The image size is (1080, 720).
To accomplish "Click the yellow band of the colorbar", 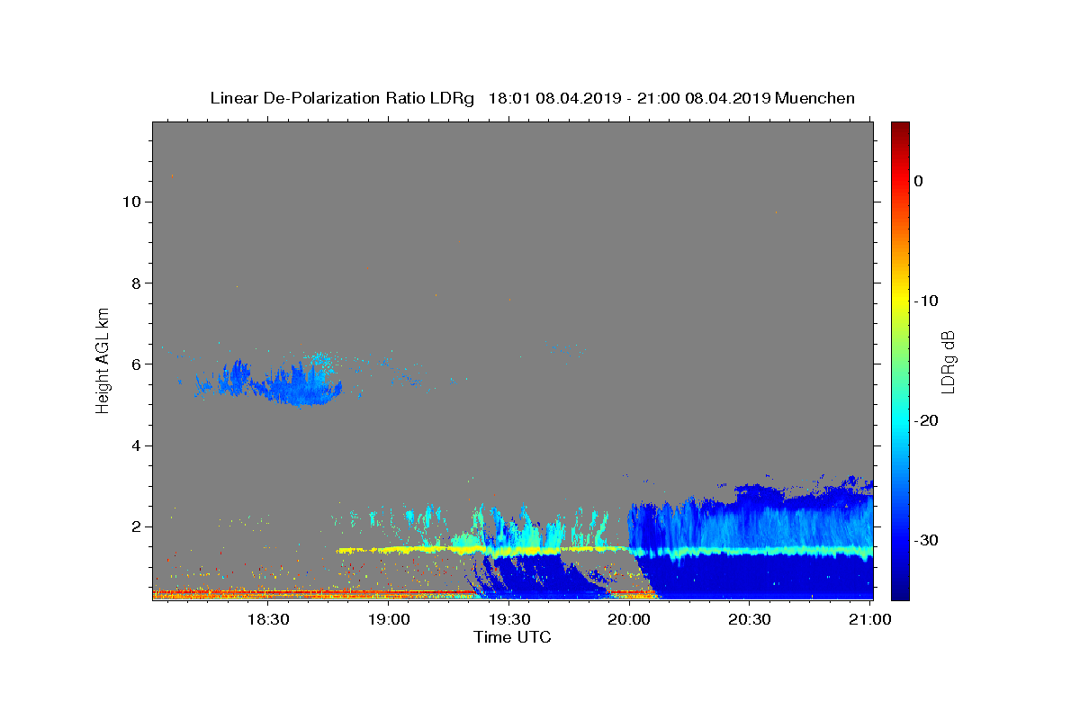I will point(900,297).
